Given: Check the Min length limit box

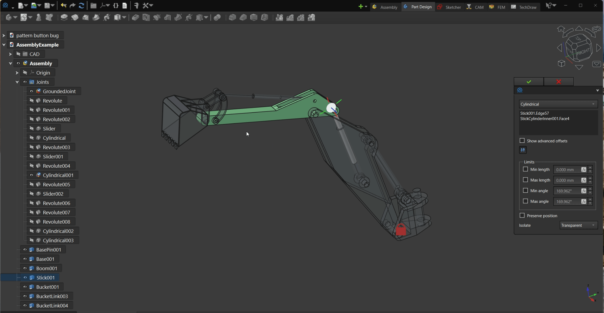Looking at the screenshot, I should 525,169.
